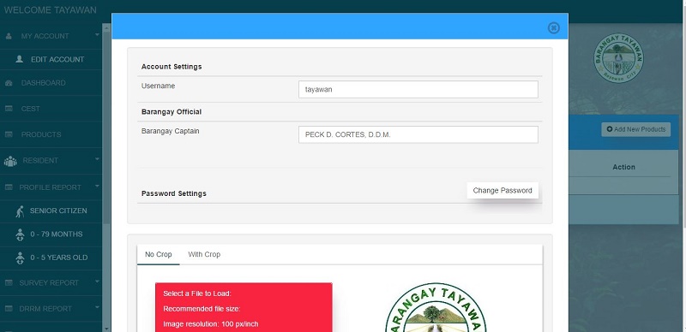The image size is (686, 332).
Task: Expand the Resident menu arrow
Action: coord(97,159)
